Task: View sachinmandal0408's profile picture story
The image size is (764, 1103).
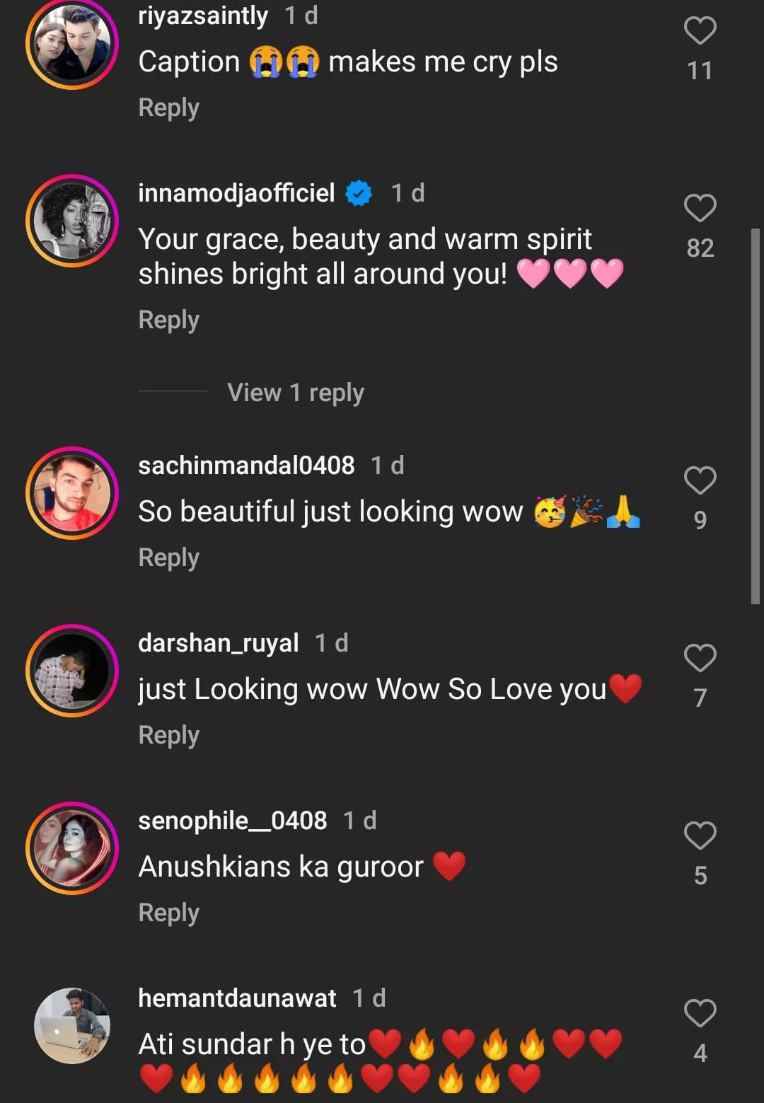Action: [72, 493]
